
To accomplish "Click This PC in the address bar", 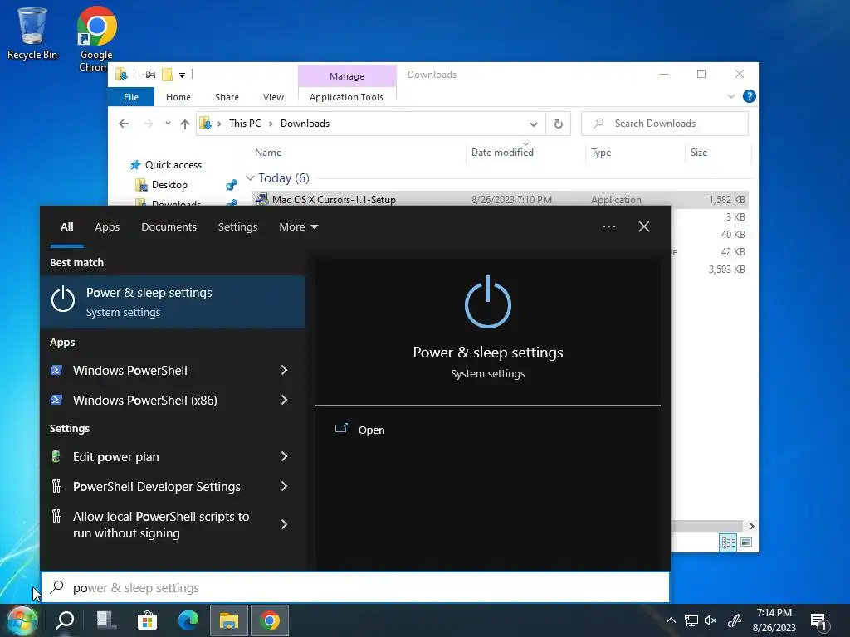I will point(245,124).
